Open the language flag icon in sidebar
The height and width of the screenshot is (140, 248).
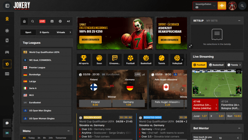pyautogui.click(x=7, y=133)
